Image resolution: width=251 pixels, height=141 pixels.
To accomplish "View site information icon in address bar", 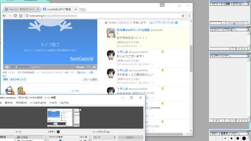I will pyautogui.click(x=27, y=16).
